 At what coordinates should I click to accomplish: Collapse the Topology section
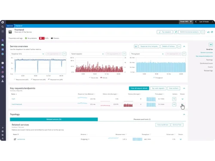184,115
